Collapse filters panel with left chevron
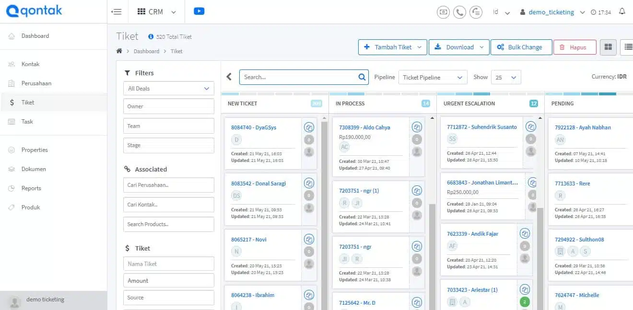This screenshot has width=633, height=310. pos(229,77)
